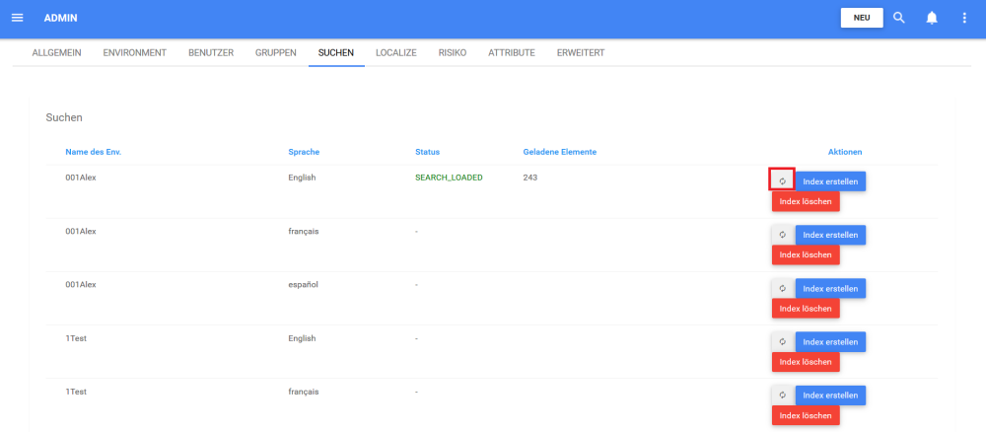Click 1Test name in the français row
Image resolution: width=986 pixels, height=432 pixels.
76,392
